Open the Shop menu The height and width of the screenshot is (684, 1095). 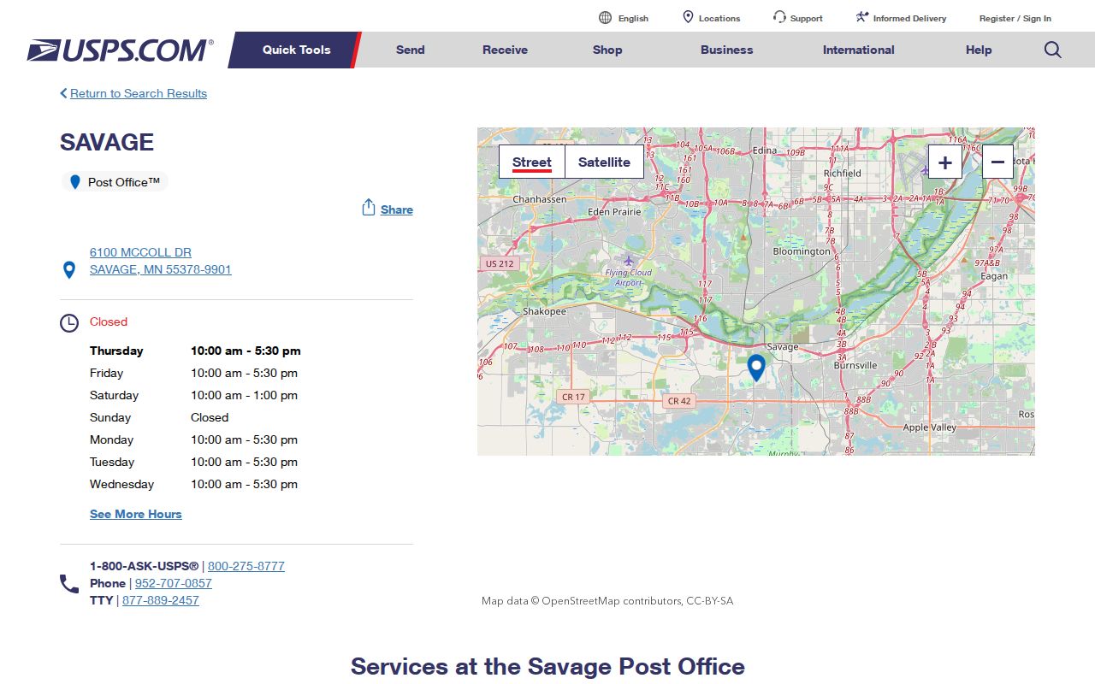pyautogui.click(x=607, y=50)
